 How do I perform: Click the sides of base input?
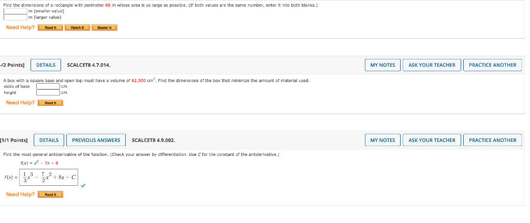click(48, 87)
